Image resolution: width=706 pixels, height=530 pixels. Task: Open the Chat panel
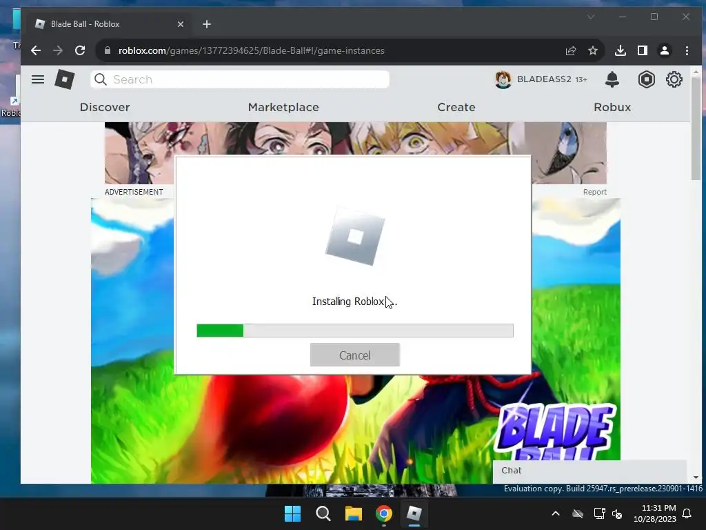(x=589, y=471)
